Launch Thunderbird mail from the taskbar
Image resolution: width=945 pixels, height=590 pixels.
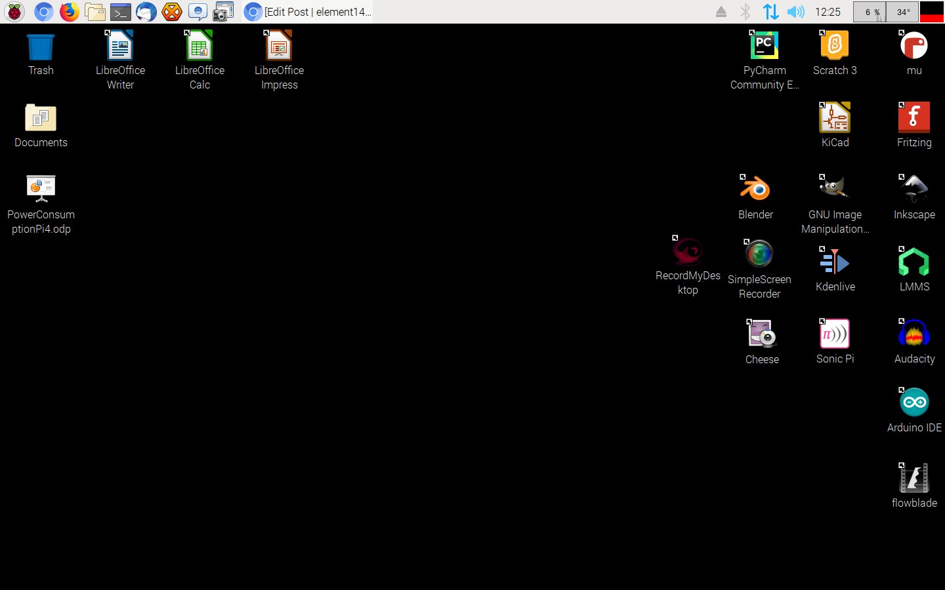point(146,12)
